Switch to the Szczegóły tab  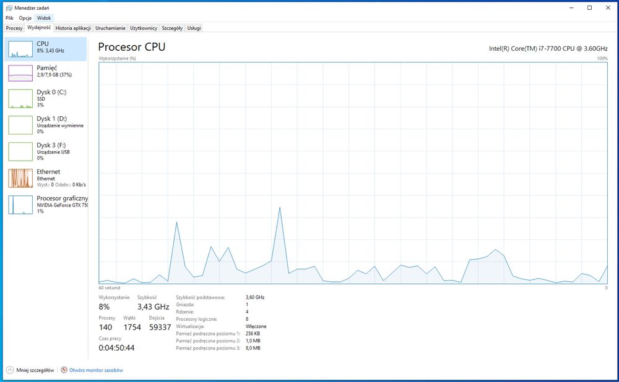click(172, 28)
